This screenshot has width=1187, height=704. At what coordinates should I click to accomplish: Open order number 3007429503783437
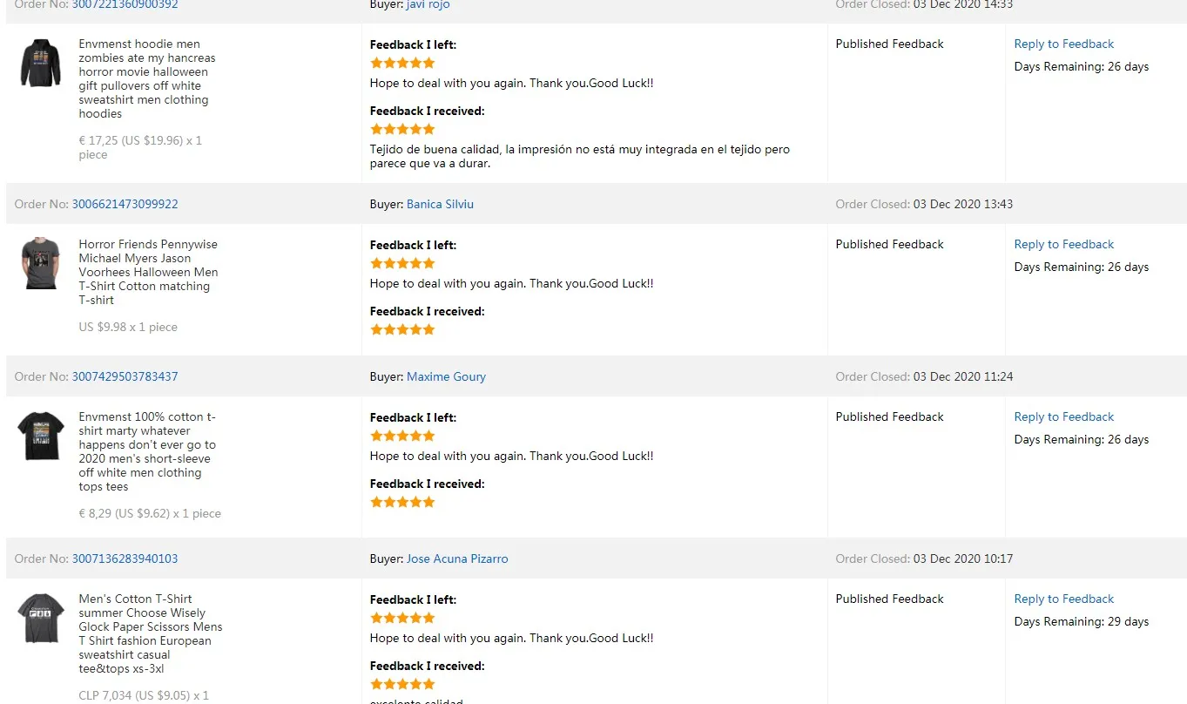point(125,376)
